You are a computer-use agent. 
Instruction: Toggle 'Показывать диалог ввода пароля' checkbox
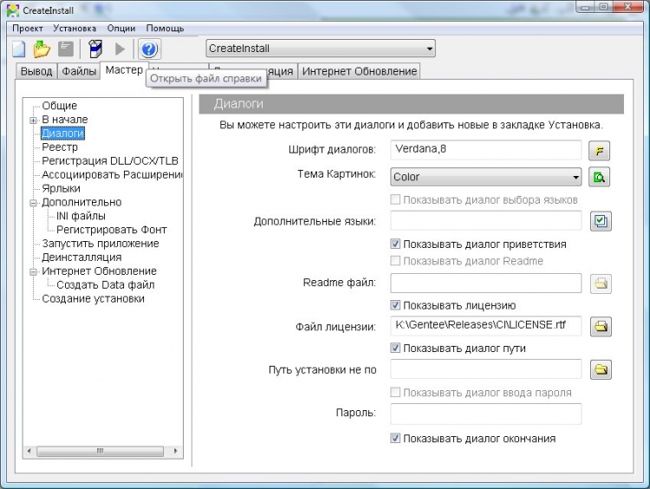(395, 393)
